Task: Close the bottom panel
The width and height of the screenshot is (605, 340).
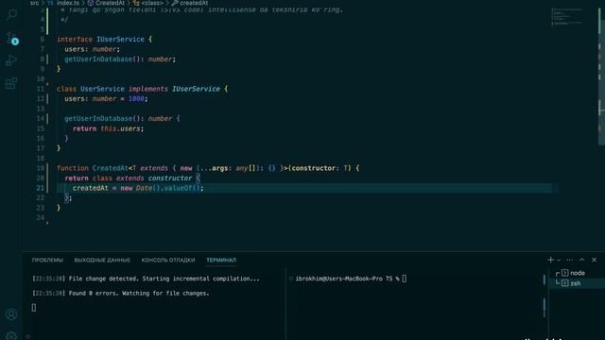Action: point(595,260)
